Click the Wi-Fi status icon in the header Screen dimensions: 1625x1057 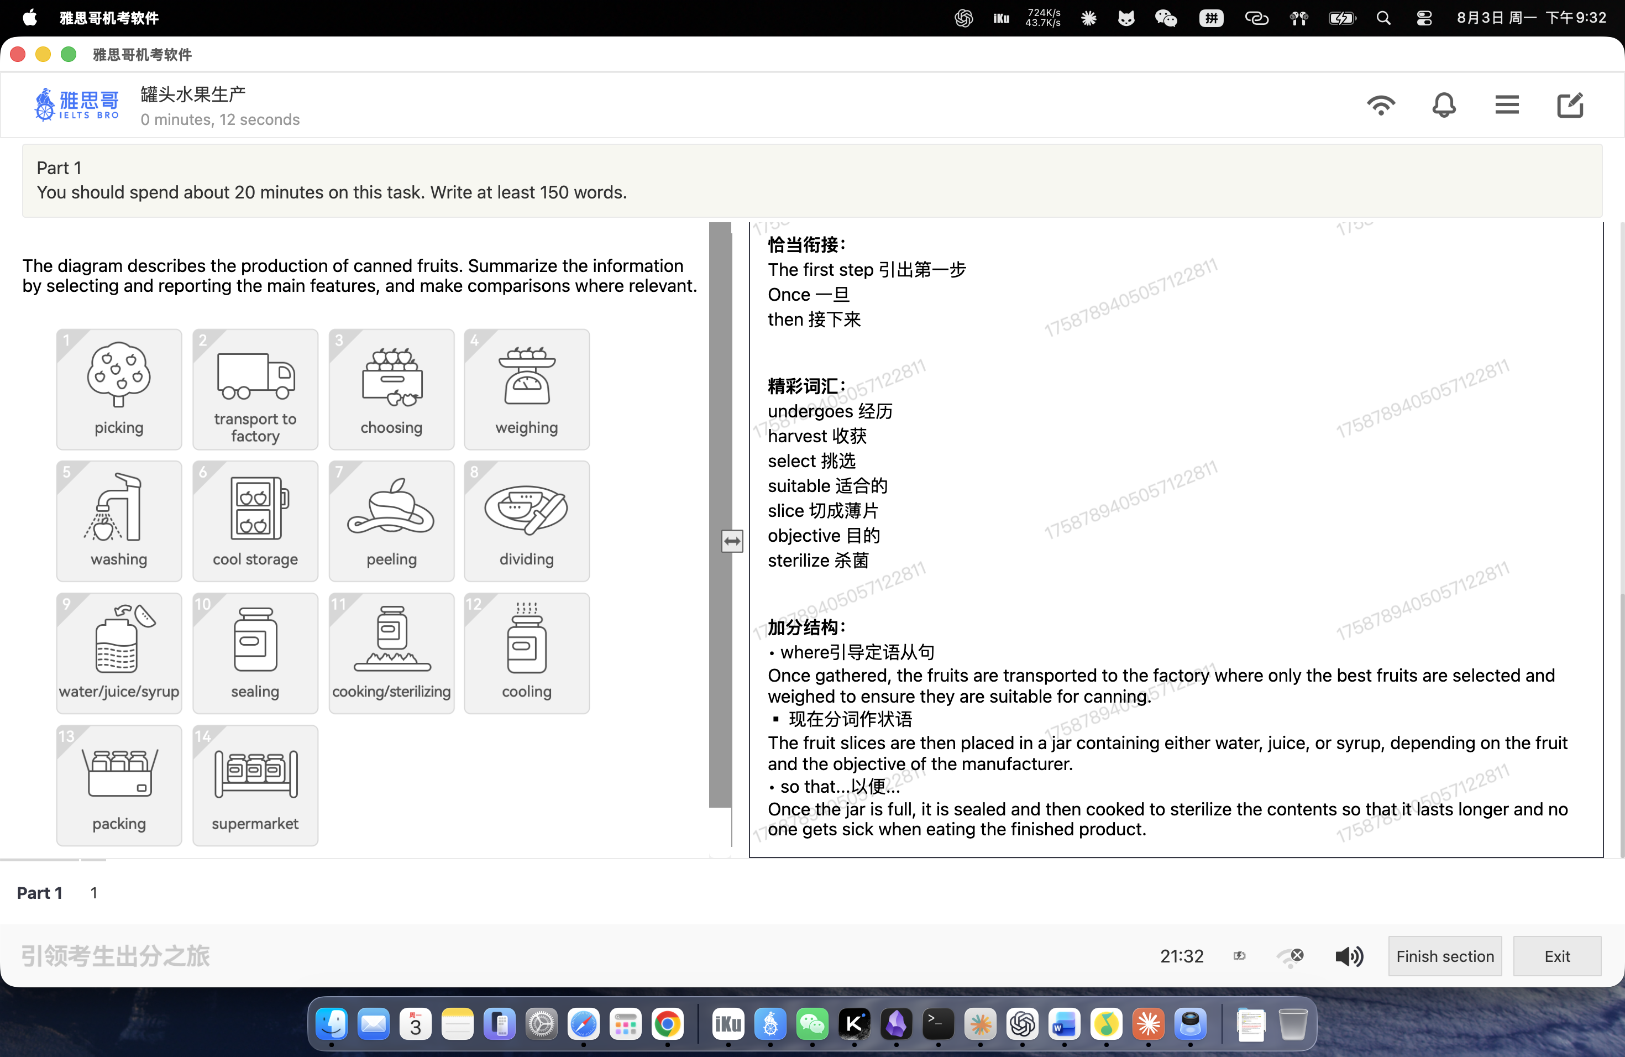(1381, 105)
